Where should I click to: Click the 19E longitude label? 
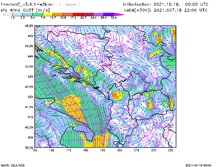point(103,150)
